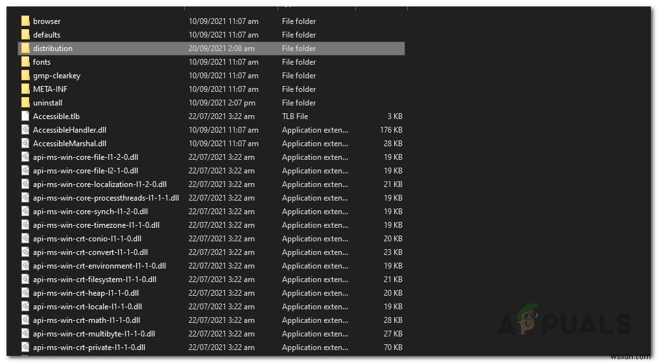Select file name api-ms-win-core-synch-l1-2-0.dll

(x=90, y=212)
